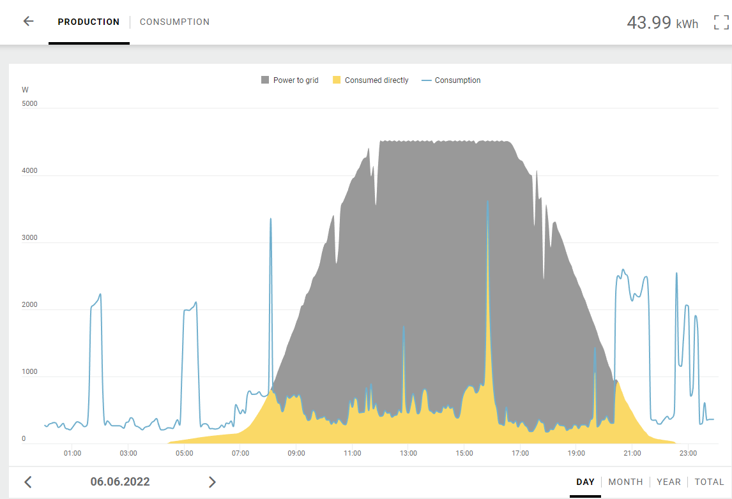732x499 pixels.
Task: Switch the view to MONTH
Action: (625, 482)
